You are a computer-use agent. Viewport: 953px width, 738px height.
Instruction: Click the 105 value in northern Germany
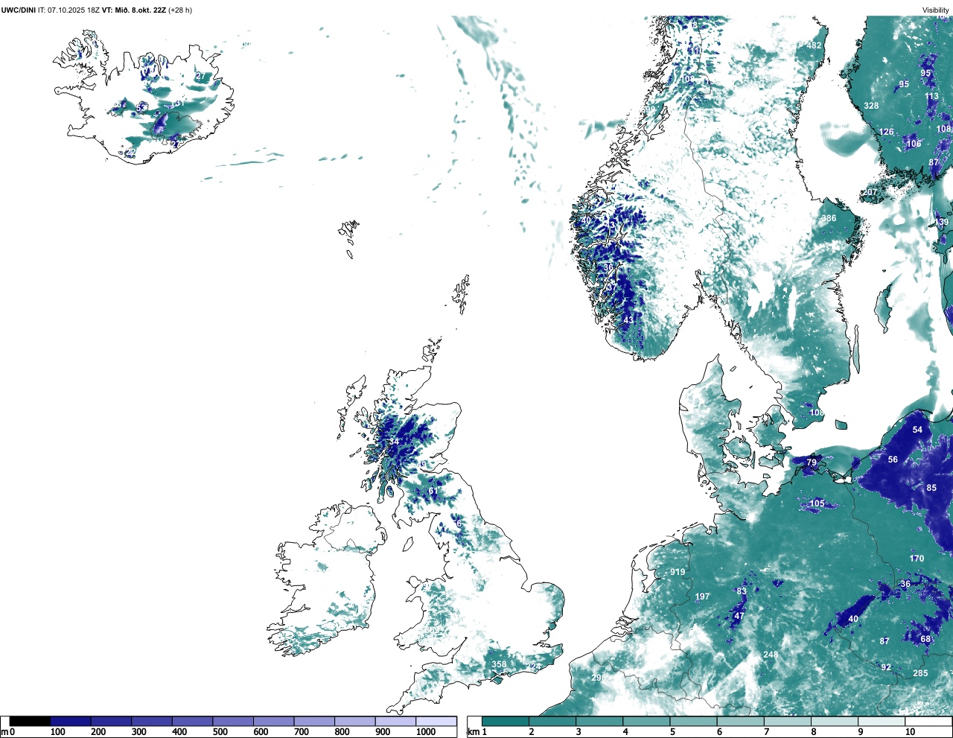[817, 503]
